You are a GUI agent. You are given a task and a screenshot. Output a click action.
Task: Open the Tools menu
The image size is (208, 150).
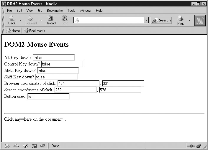(71, 11)
